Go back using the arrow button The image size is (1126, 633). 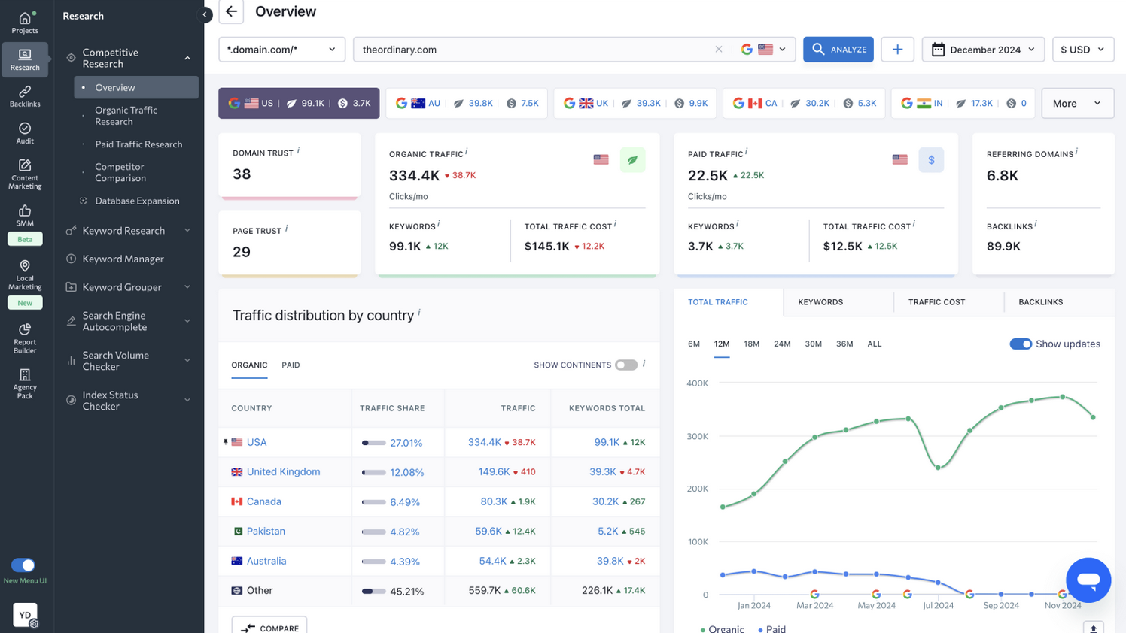click(x=232, y=11)
